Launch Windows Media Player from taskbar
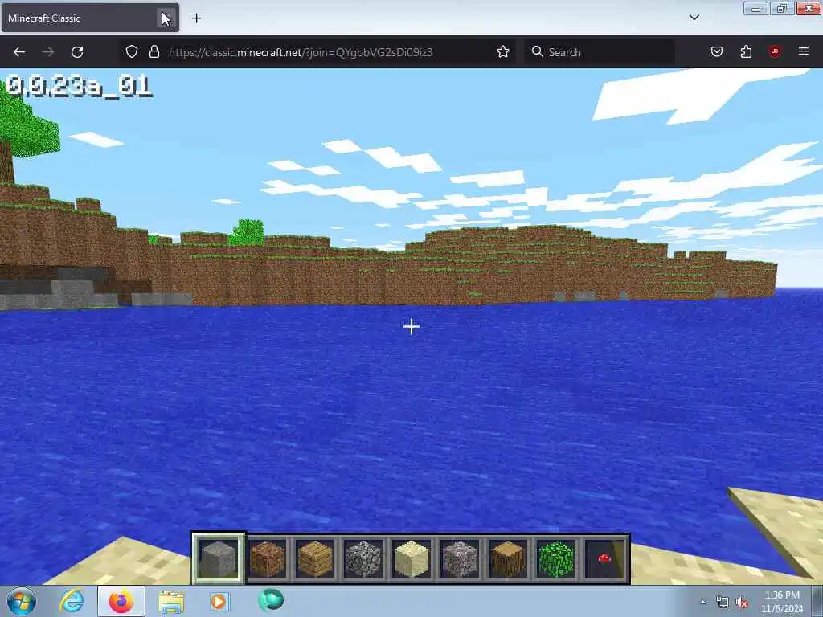This screenshot has width=823, height=617. coord(219,602)
